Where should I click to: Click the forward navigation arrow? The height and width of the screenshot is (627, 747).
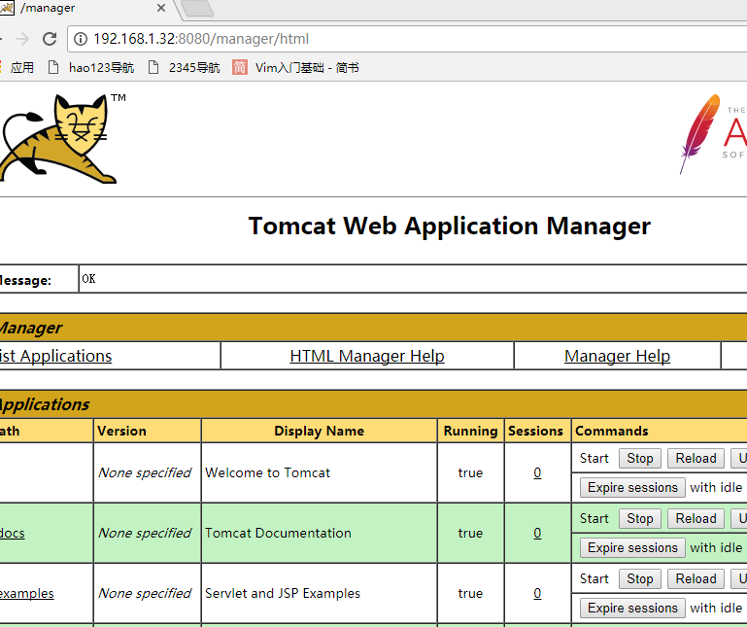click(22, 39)
